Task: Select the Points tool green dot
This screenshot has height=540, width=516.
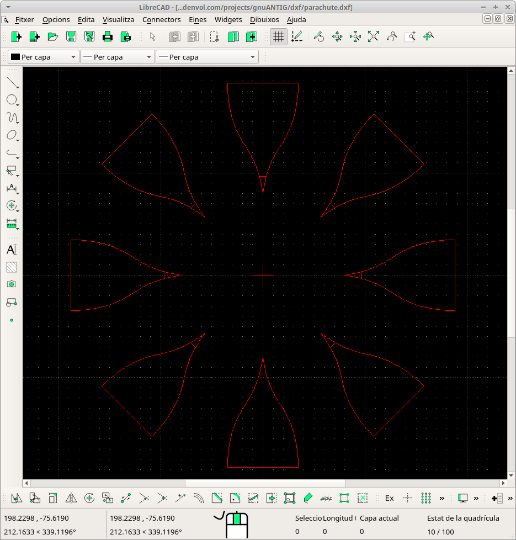Action: [12, 320]
